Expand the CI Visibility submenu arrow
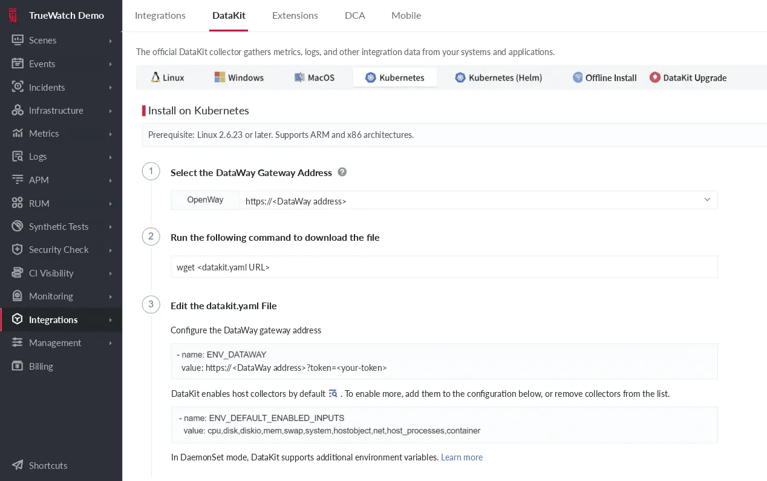The height and width of the screenshot is (481, 767). [111, 273]
